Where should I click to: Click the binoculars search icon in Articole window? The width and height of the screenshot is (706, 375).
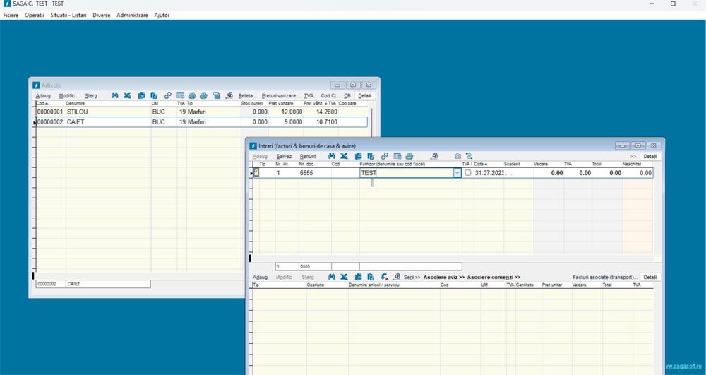coord(115,95)
